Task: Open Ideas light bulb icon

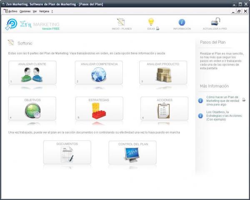Action: click(x=151, y=22)
